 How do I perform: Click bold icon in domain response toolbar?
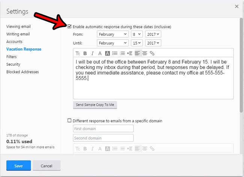click(85, 149)
